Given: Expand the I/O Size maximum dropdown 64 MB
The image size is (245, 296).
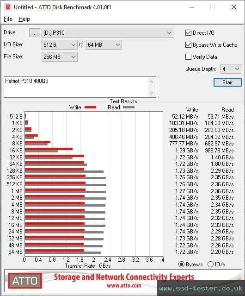Looking at the screenshot, I should pyautogui.click(x=104, y=45).
